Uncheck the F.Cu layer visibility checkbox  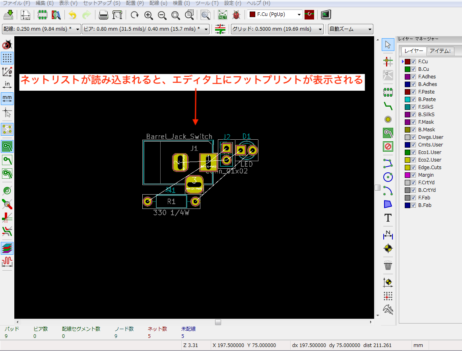[x=413, y=62]
